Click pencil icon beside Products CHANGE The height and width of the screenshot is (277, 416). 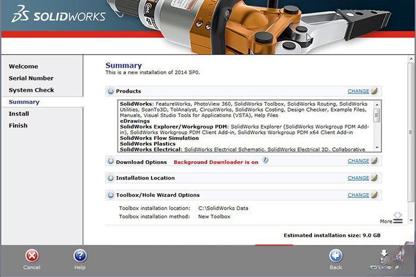(374, 91)
